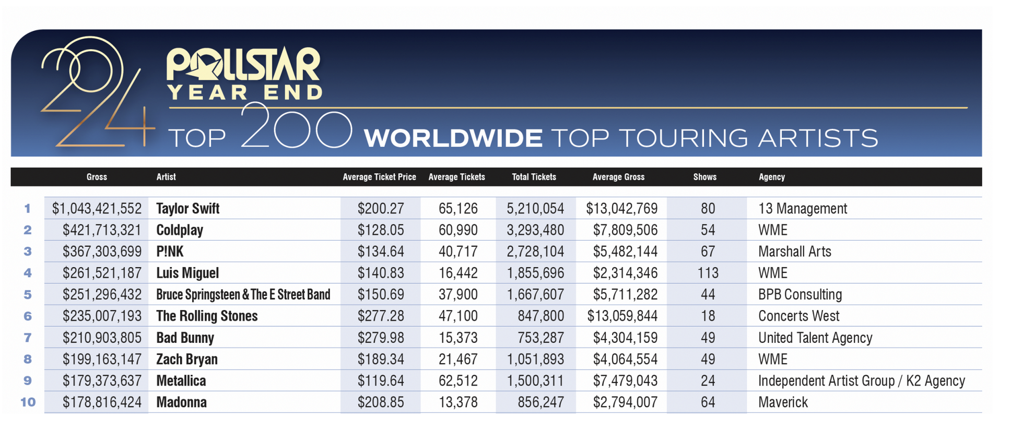Click agency 13 Management
This screenshot has width=1011, height=428.
(x=803, y=209)
